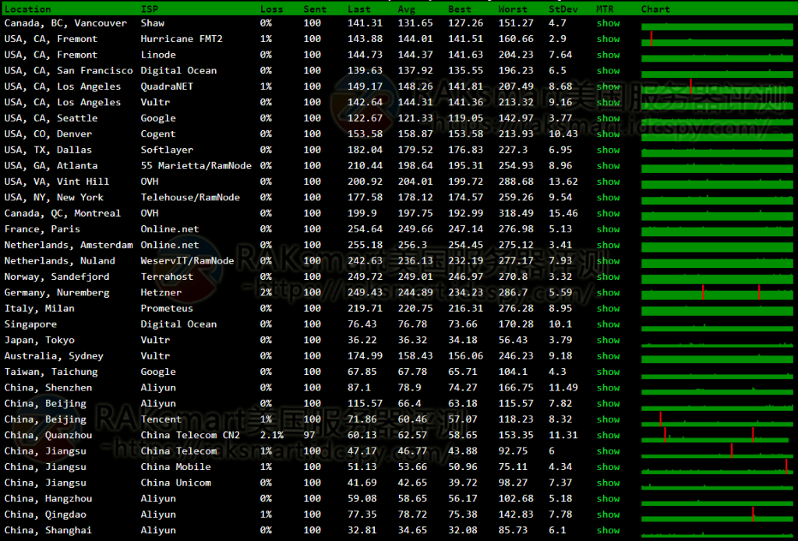Select the location 'USA, CO, Denver'
Screen dimensions: 798x541
click(x=48, y=134)
